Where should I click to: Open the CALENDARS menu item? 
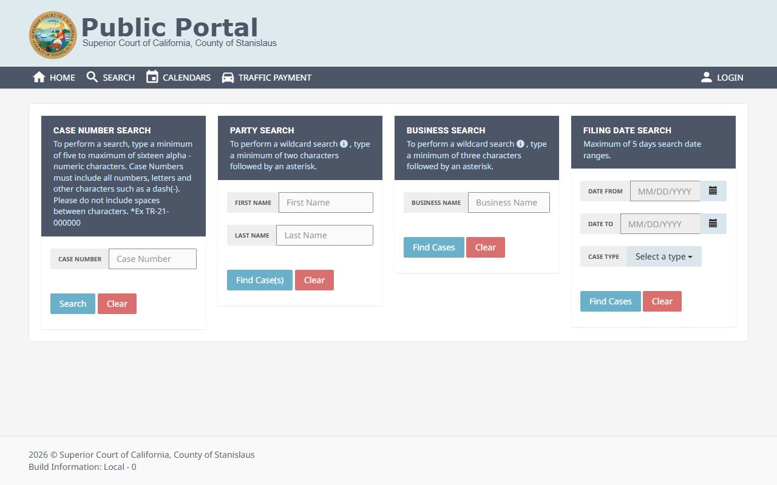coord(178,78)
